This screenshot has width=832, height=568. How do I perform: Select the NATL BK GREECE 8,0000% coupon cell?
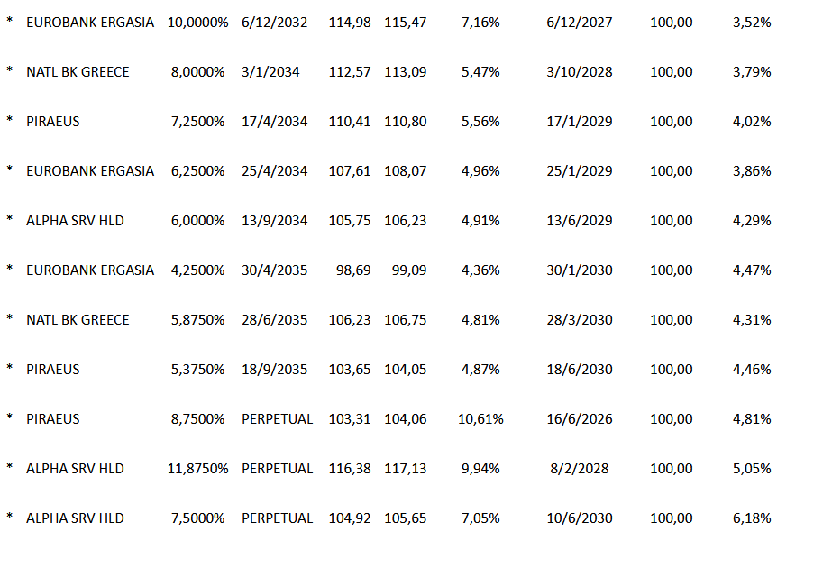pyautogui.click(x=197, y=72)
